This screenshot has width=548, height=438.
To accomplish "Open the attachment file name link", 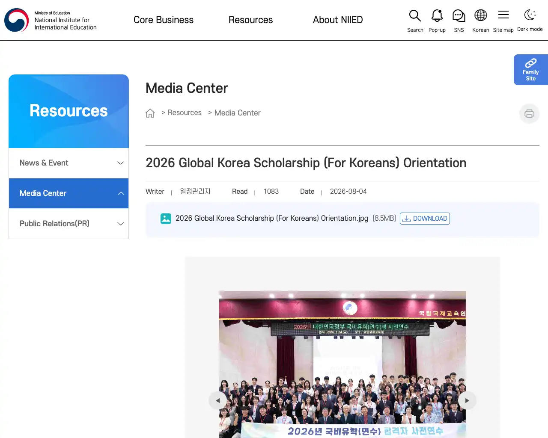I will 272,218.
